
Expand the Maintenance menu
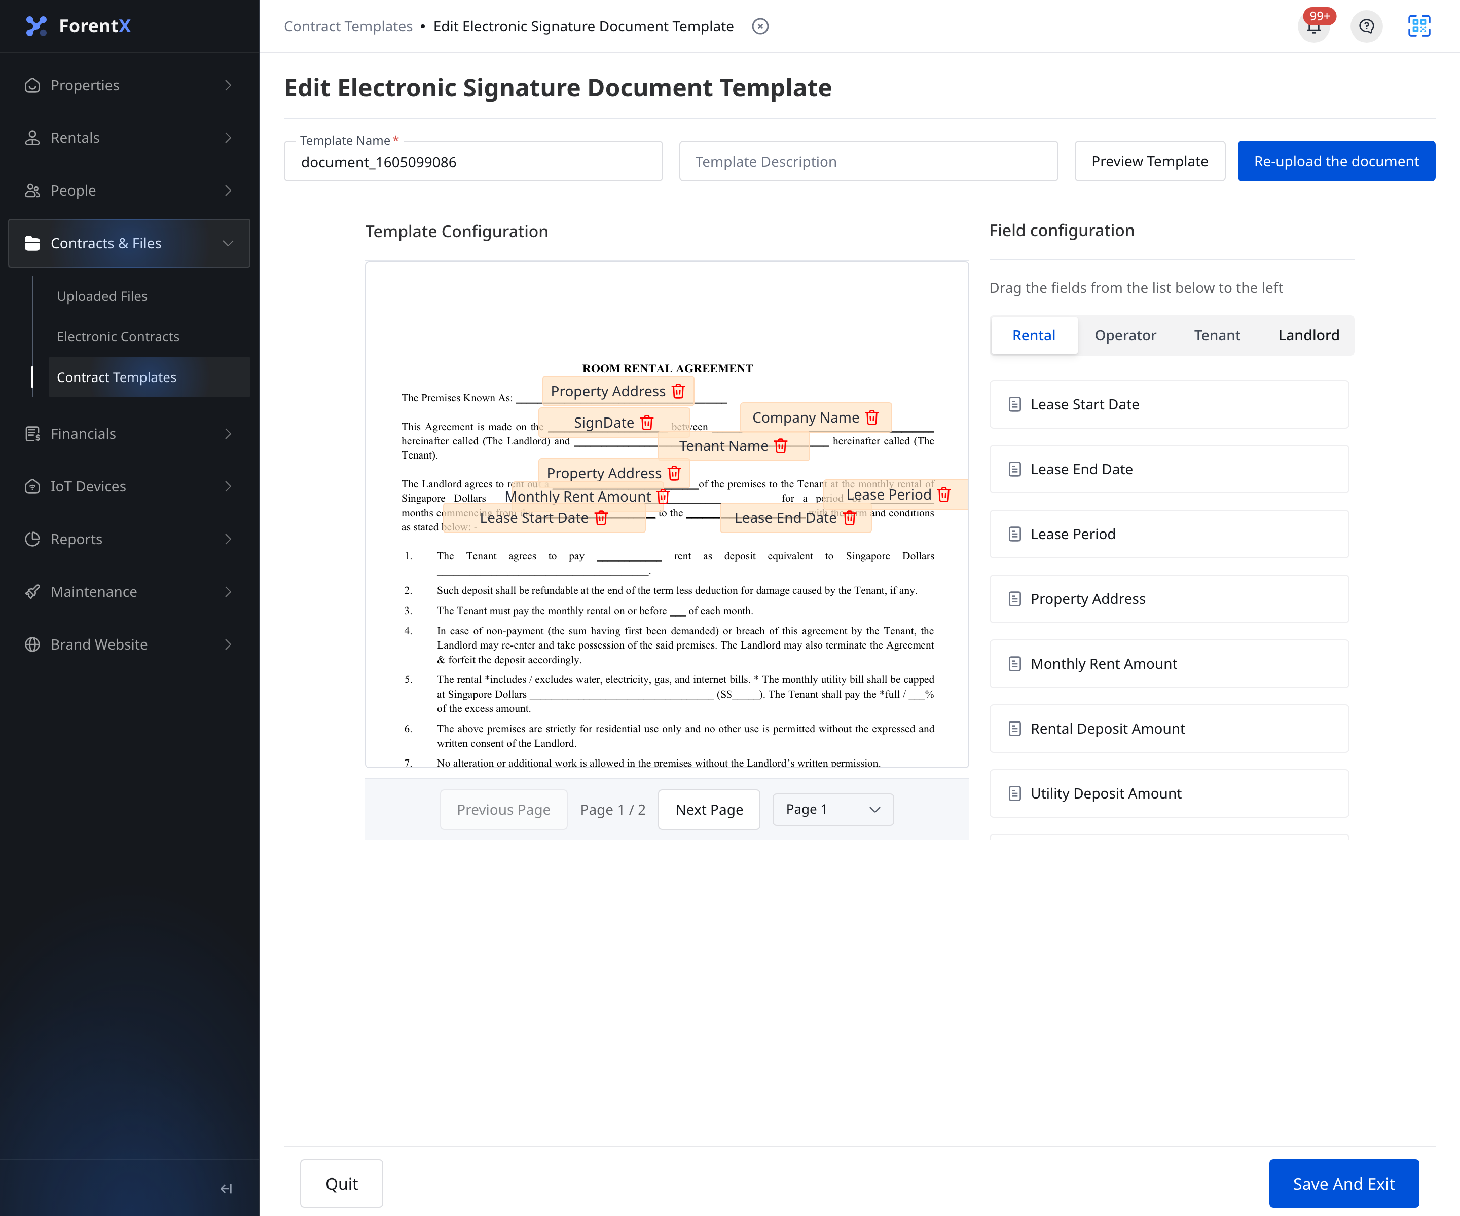[129, 592]
